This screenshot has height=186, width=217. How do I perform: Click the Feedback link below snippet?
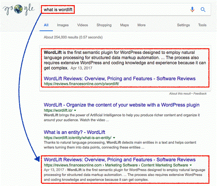[x=200, y=94]
